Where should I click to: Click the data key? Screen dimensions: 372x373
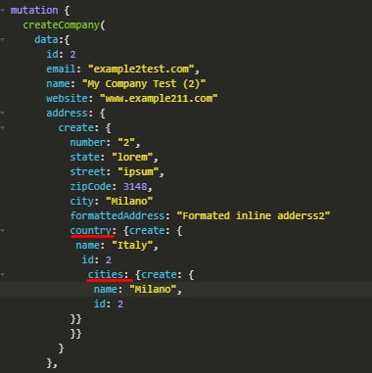click(46, 39)
